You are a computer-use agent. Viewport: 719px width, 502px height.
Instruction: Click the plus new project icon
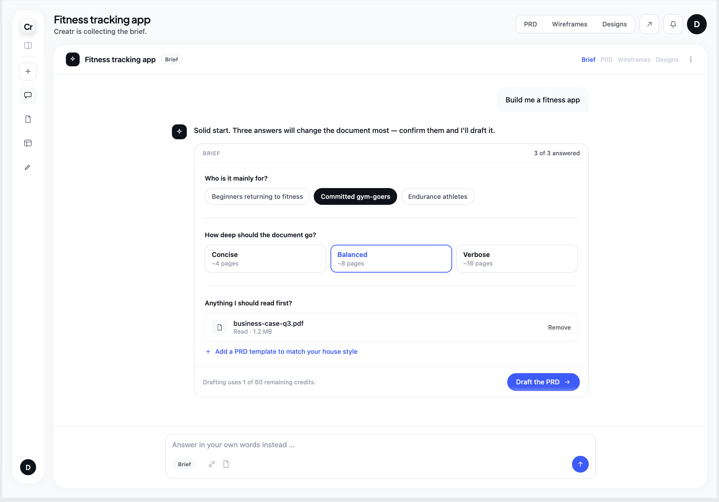[28, 72]
